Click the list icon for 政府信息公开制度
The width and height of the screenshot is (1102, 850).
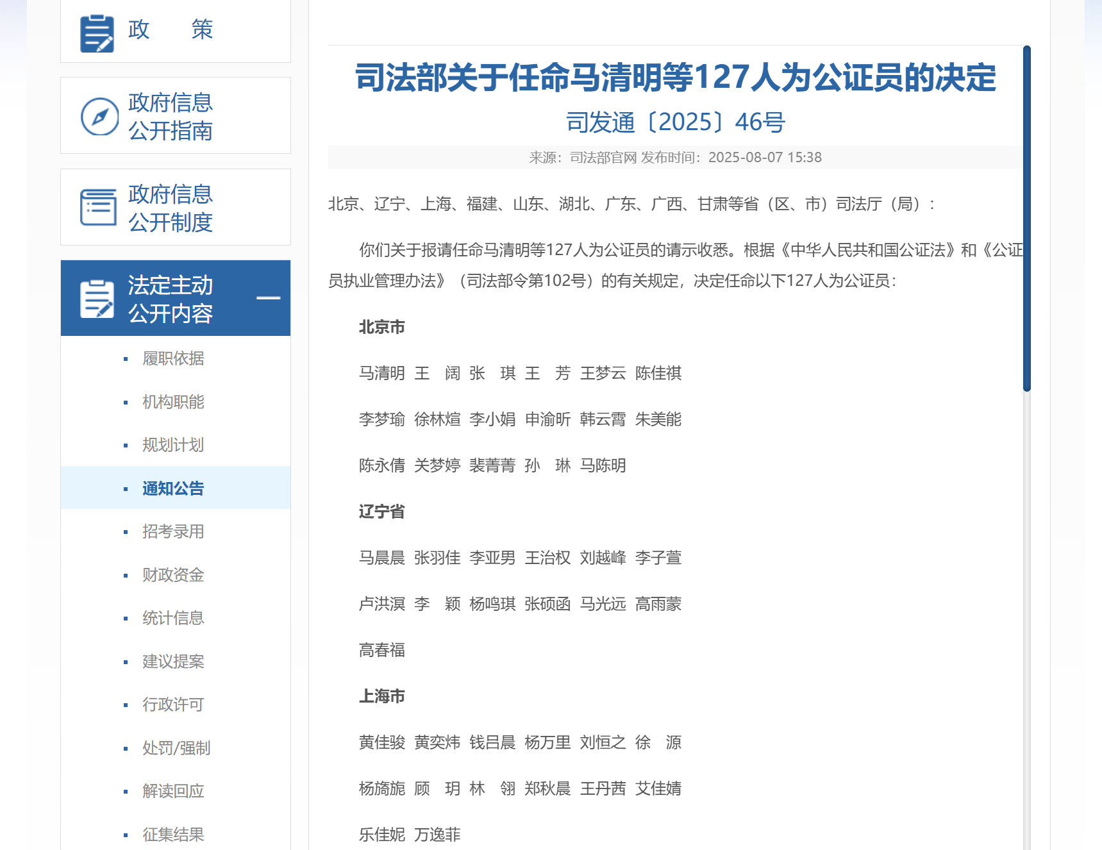click(98, 207)
